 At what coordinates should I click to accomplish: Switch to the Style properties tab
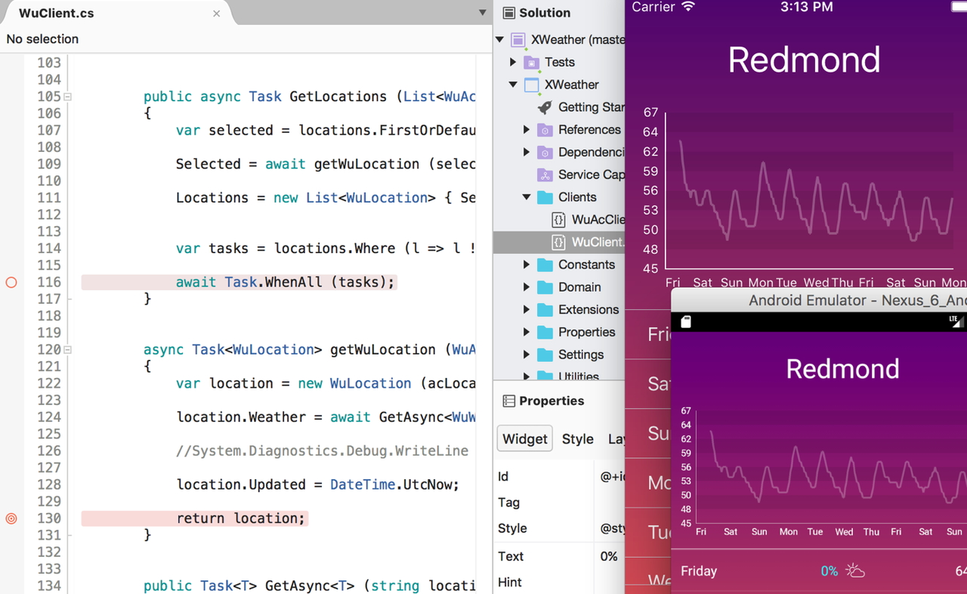577,438
